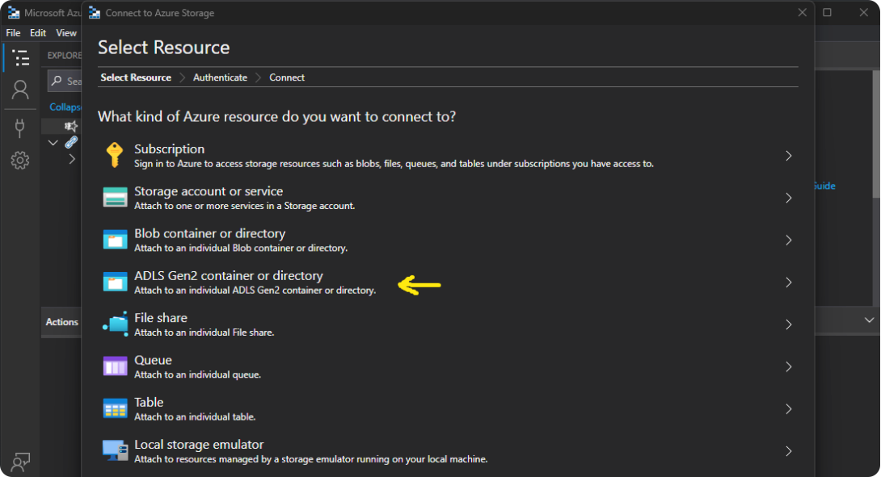Click the Table grid icon
Viewport: 881px width, 477px height.
tap(115, 408)
